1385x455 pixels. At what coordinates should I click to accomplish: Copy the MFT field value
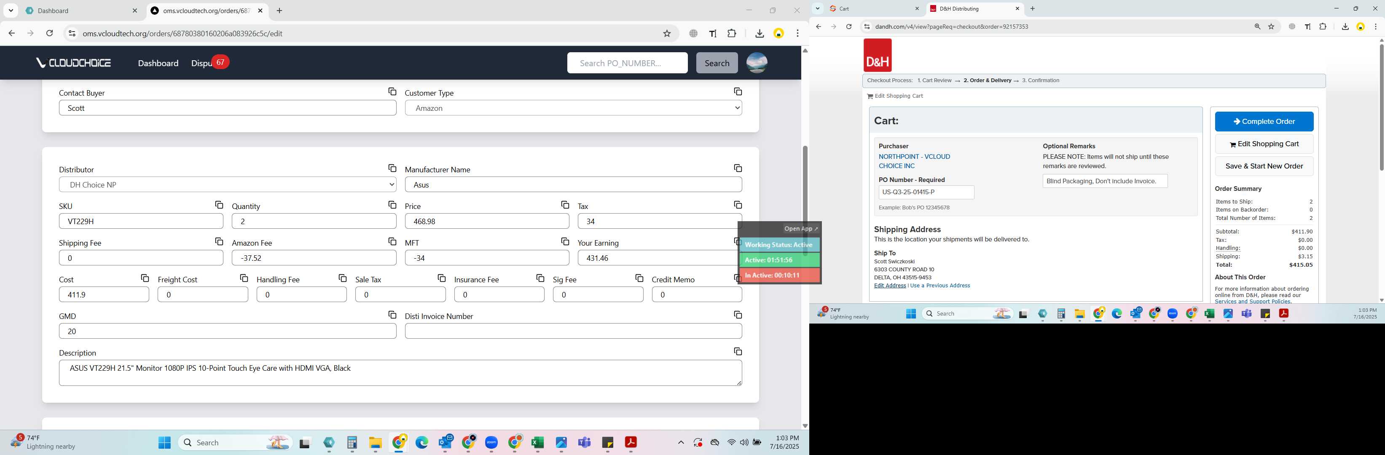click(564, 242)
